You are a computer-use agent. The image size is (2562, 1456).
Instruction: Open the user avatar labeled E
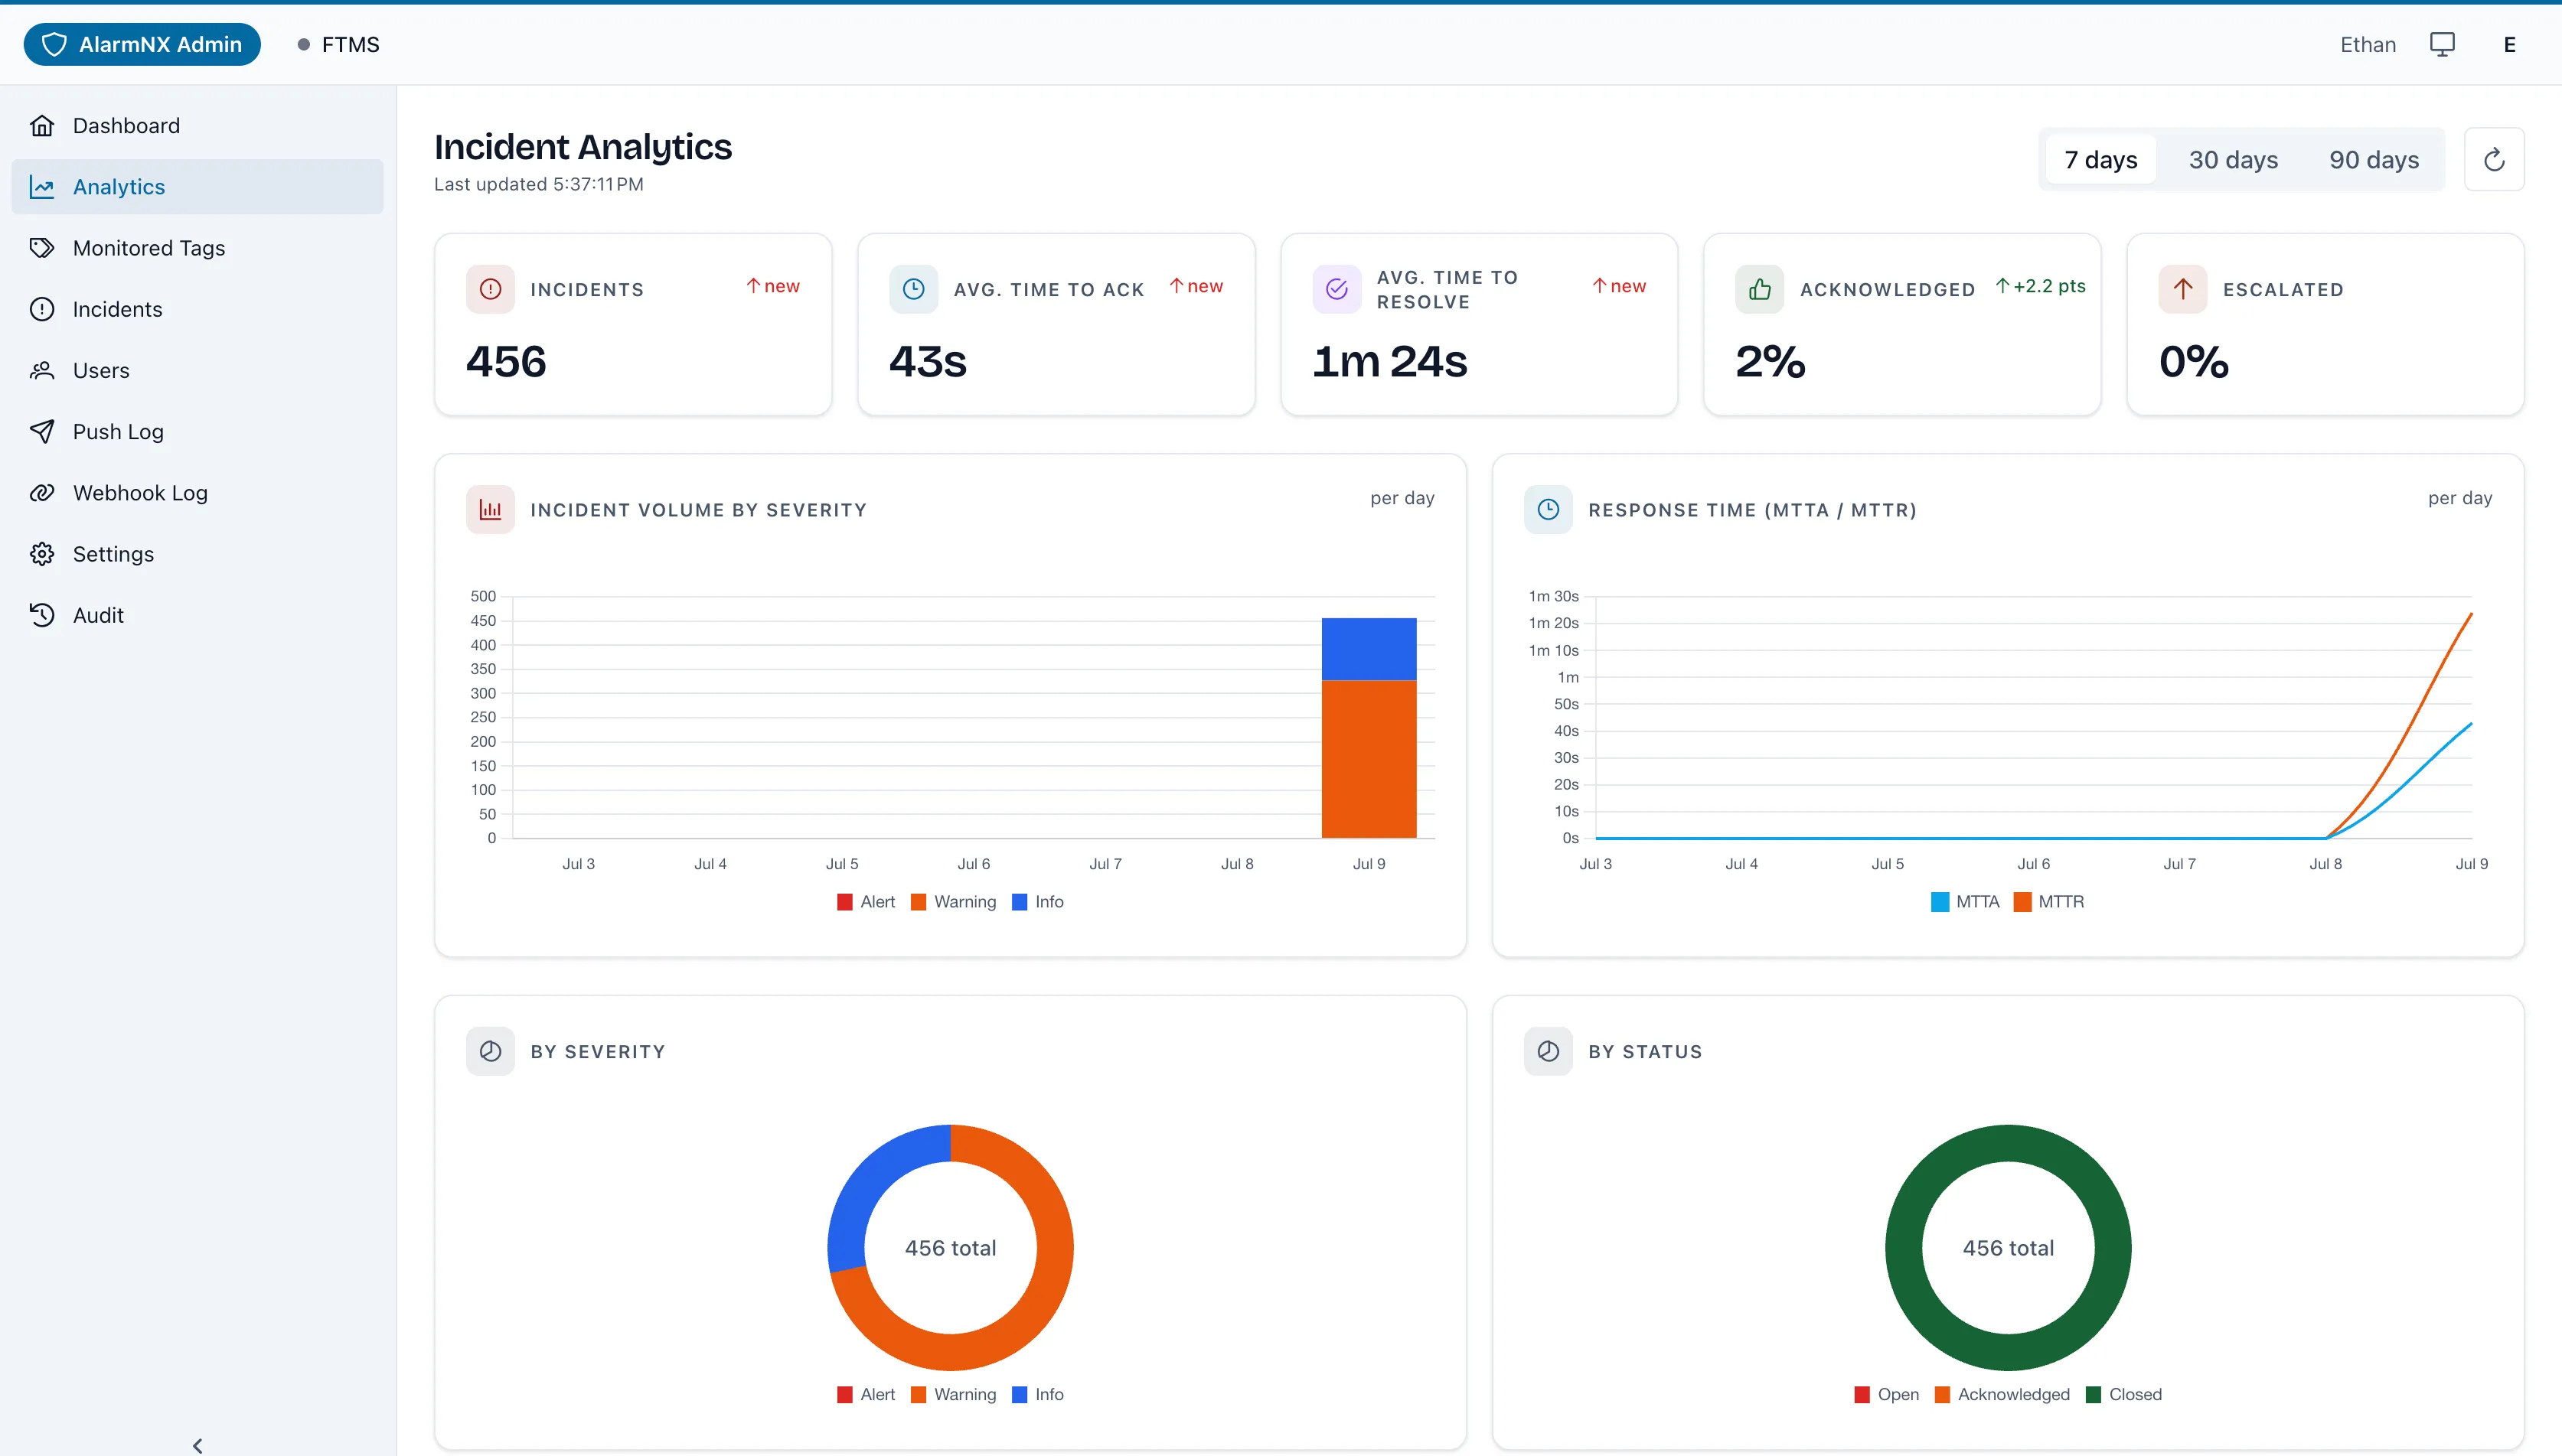pos(2509,44)
